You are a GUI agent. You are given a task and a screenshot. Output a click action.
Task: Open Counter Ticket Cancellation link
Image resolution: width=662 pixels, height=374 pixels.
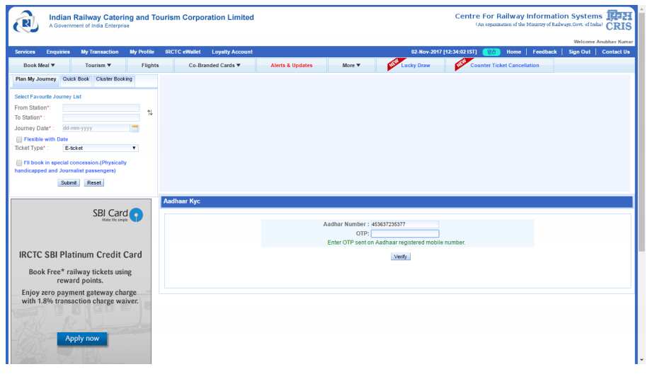coord(505,65)
